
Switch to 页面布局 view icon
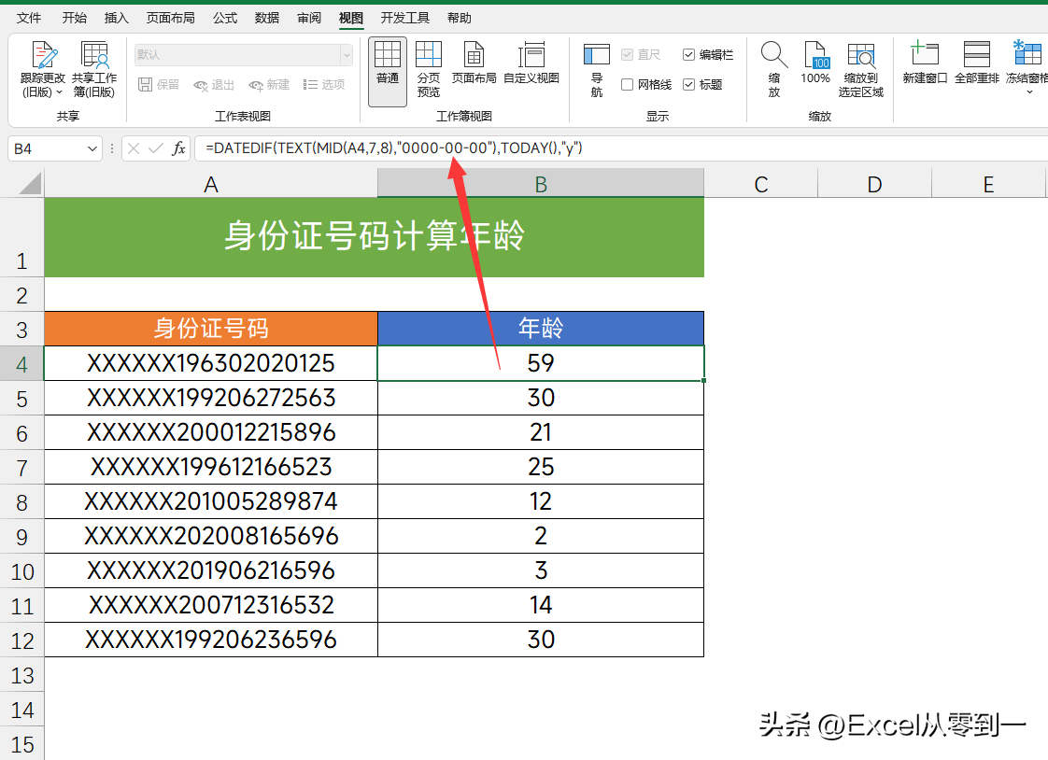[x=474, y=55]
